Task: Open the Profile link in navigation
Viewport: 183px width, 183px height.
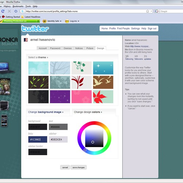Action: coord(112,29)
